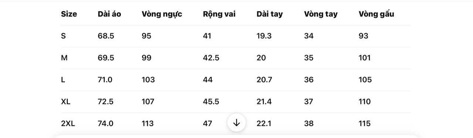Viewport: 473px width, 138px height.
Task: Click the scroll down arrow button
Action: pos(236,123)
